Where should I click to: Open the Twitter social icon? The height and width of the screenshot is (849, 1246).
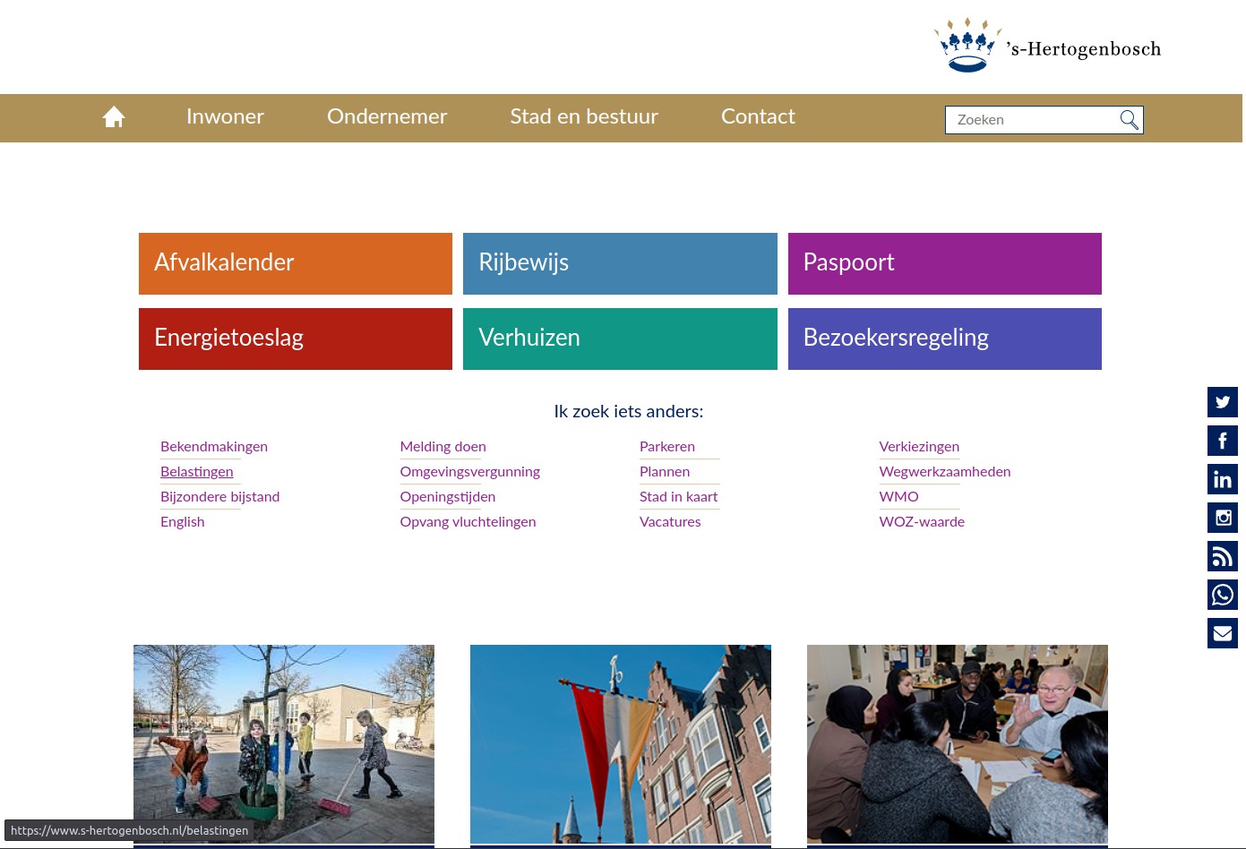tap(1223, 402)
